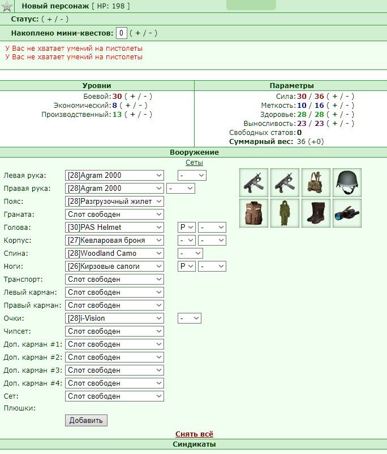Screen dimensions: 387x454
Task: Click the mini-quests counter input field
Action: point(121,33)
